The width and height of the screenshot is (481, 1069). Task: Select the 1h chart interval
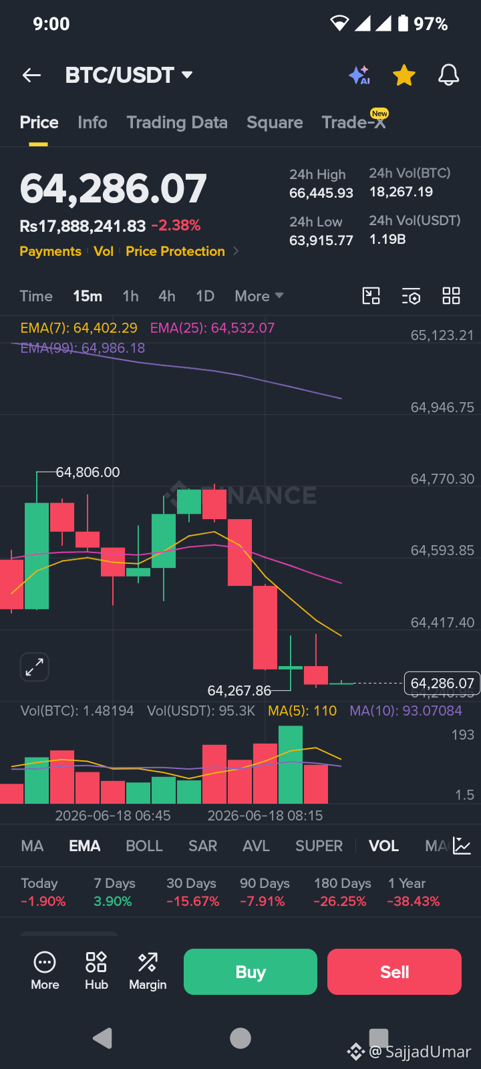pyautogui.click(x=130, y=296)
